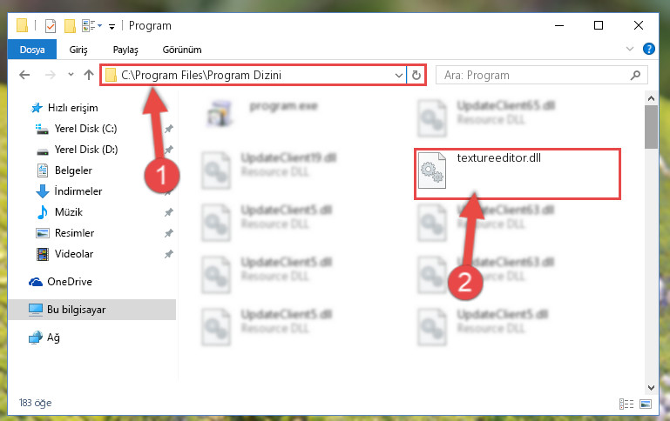Click the properties checkmark icon in title bar
The height and width of the screenshot is (421, 670).
click(51, 26)
